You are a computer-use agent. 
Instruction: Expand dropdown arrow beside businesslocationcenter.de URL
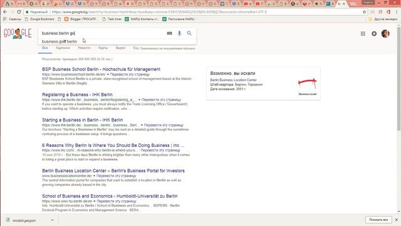coord(94,176)
